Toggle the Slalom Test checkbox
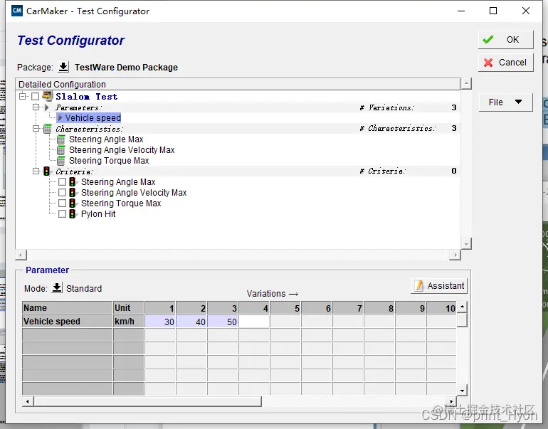The width and height of the screenshot is (548, 429). coord(35,97)
